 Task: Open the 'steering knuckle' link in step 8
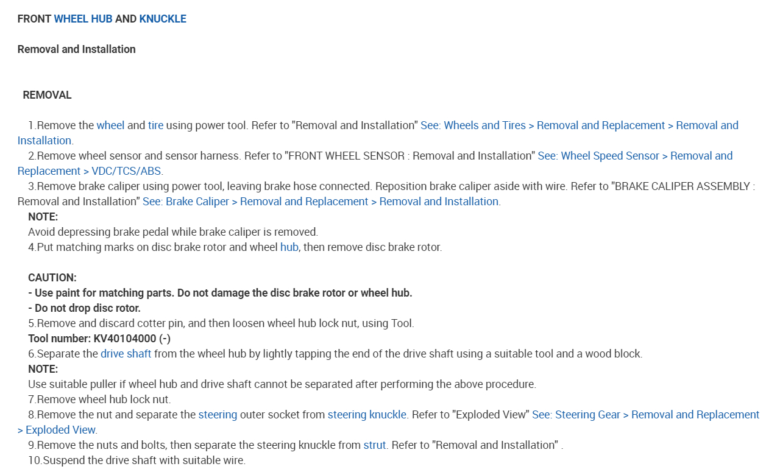pyautogui.click(x=367, y=415)
